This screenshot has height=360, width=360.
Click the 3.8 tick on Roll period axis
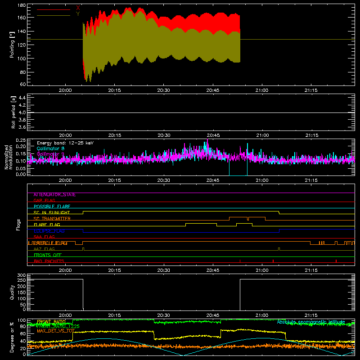coord(22,120)
